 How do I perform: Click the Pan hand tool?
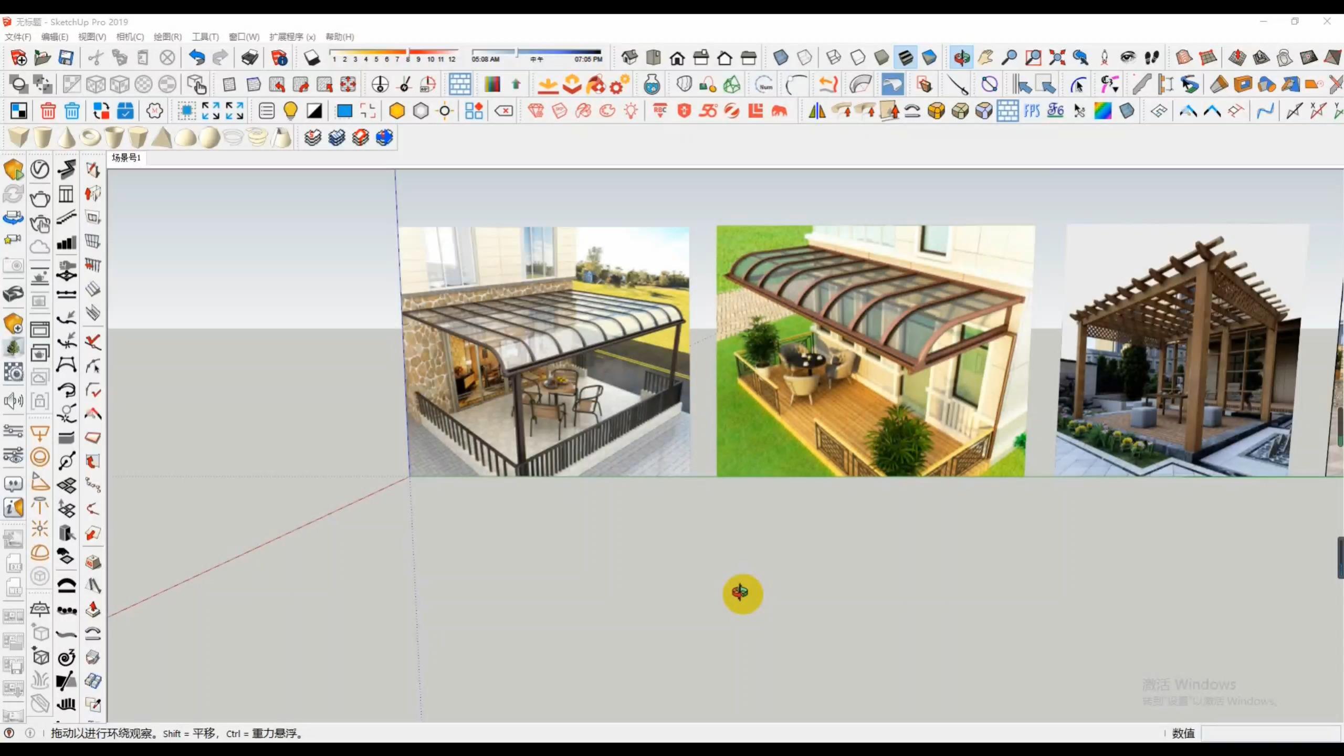(985, 58)
